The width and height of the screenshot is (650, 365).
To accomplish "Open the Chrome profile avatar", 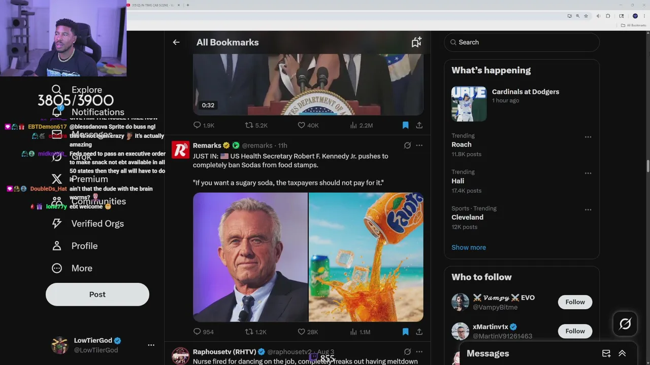I will click(635, 16).
